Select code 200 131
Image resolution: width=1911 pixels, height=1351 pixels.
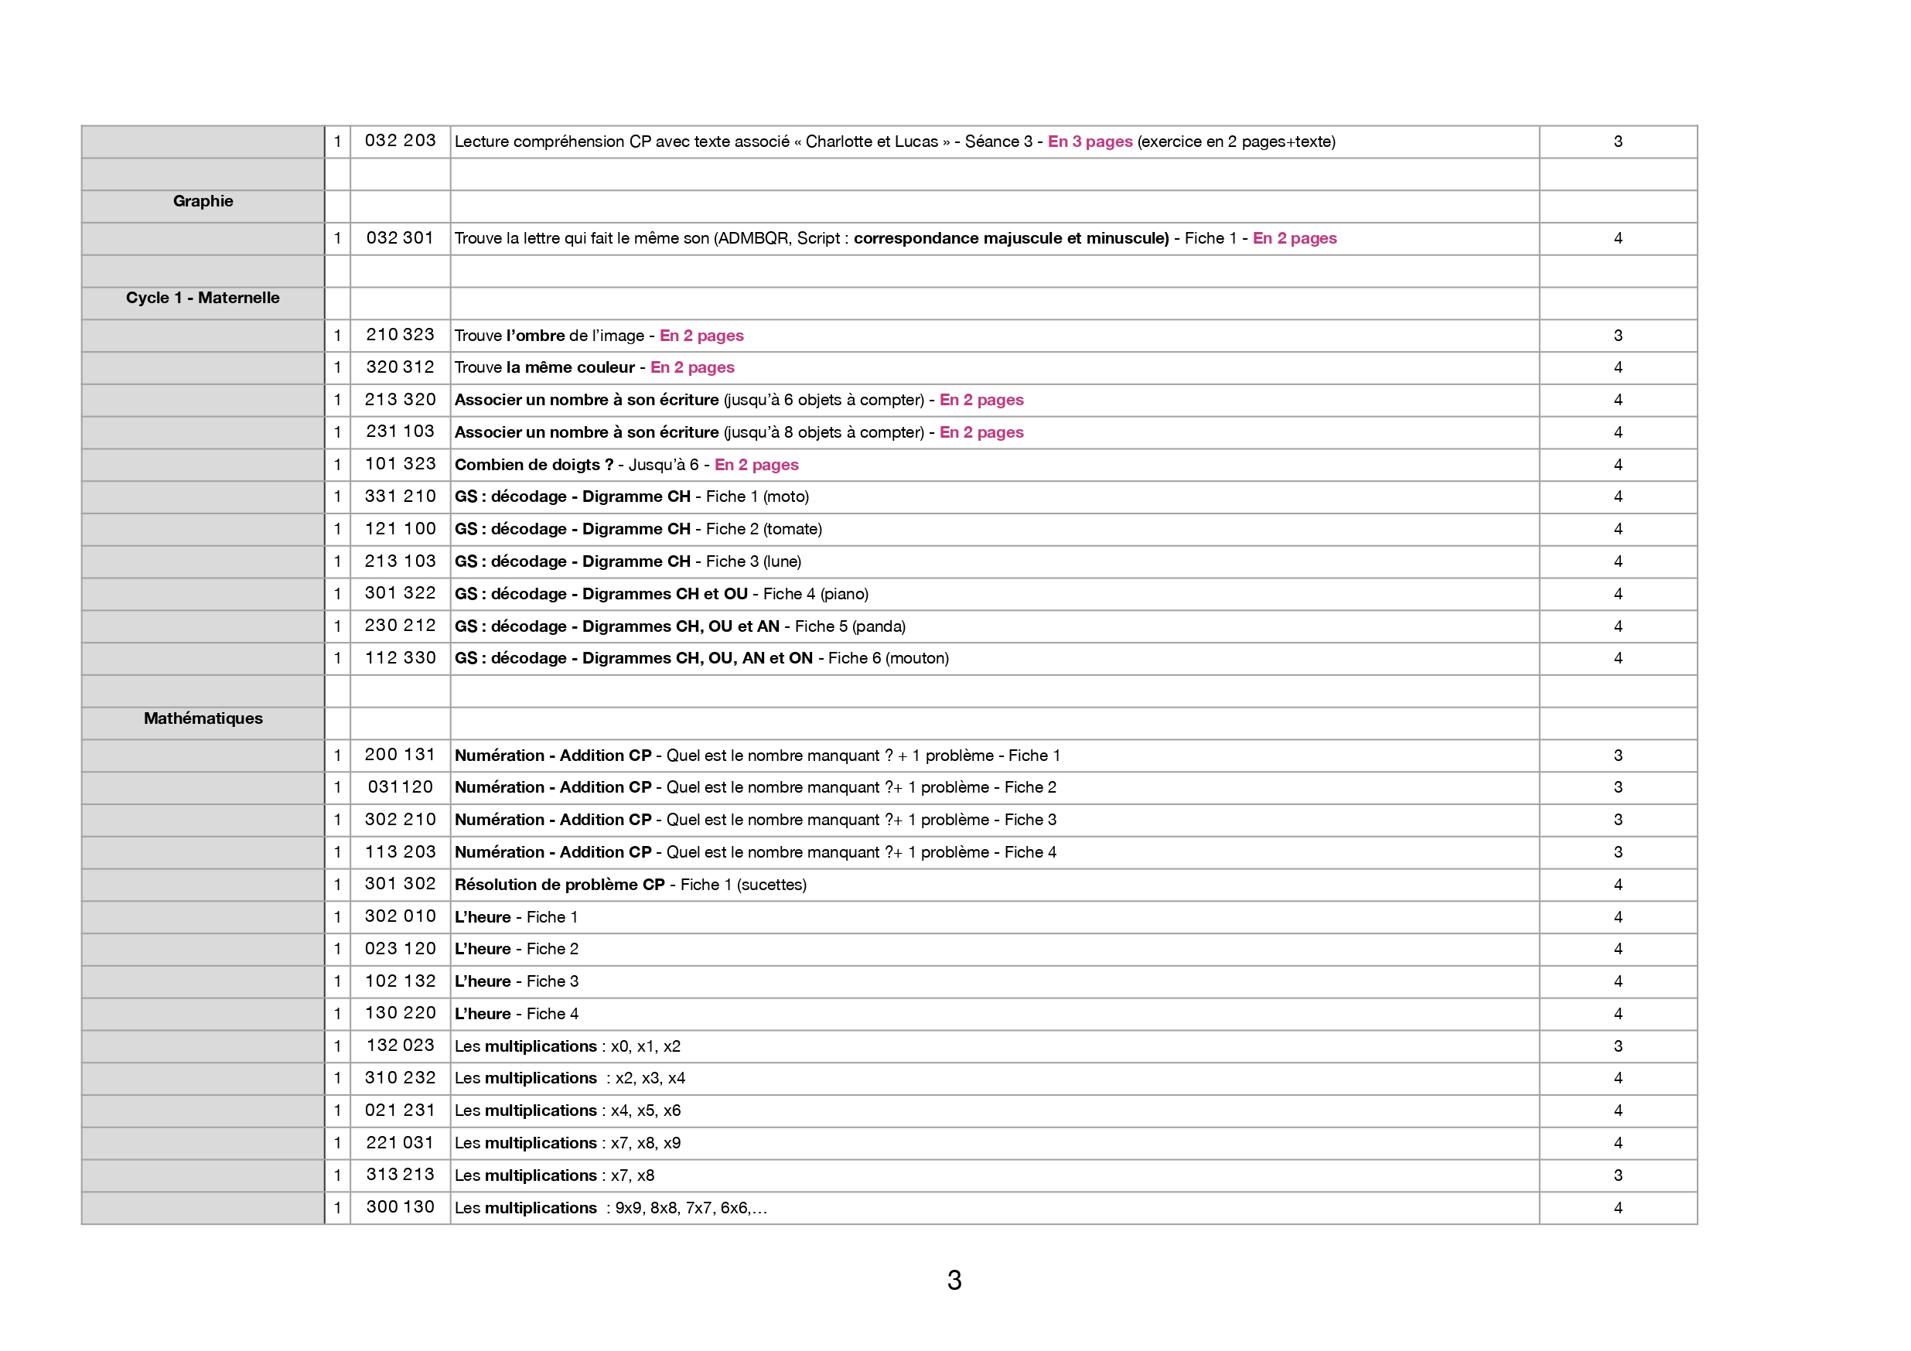tap(401, 754)
